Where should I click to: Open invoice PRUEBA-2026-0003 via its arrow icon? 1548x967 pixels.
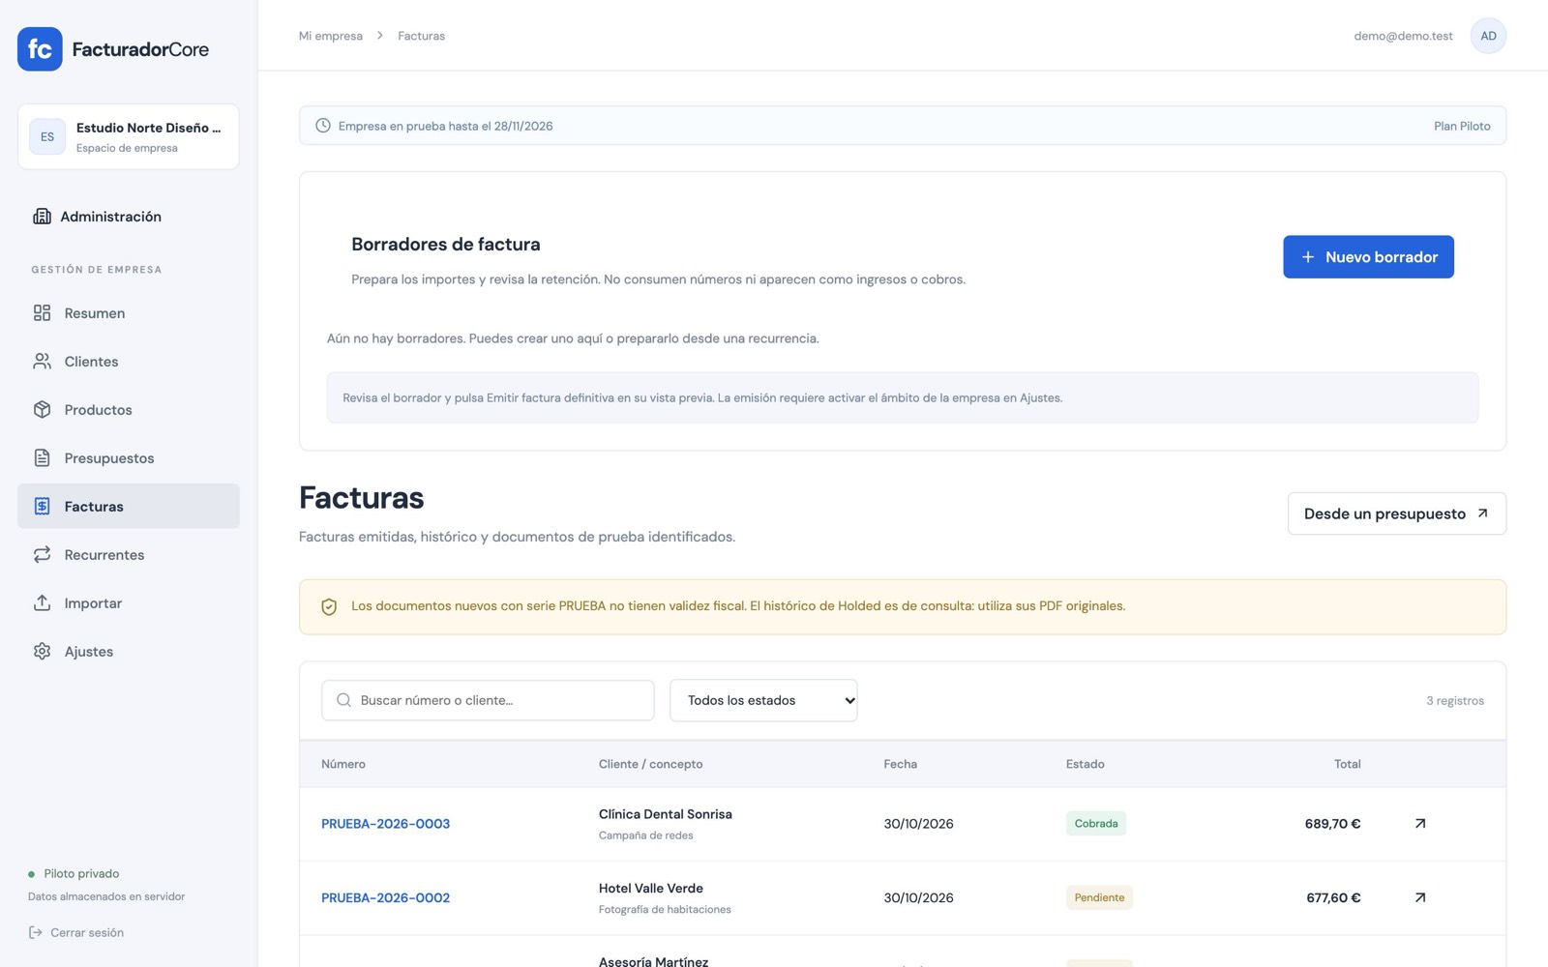pyautogui.click(x=1420, y=824)
